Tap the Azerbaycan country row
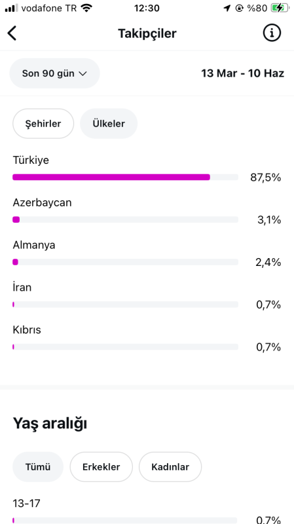The width and height of the screenshot is (294, 524). point(147,211)
